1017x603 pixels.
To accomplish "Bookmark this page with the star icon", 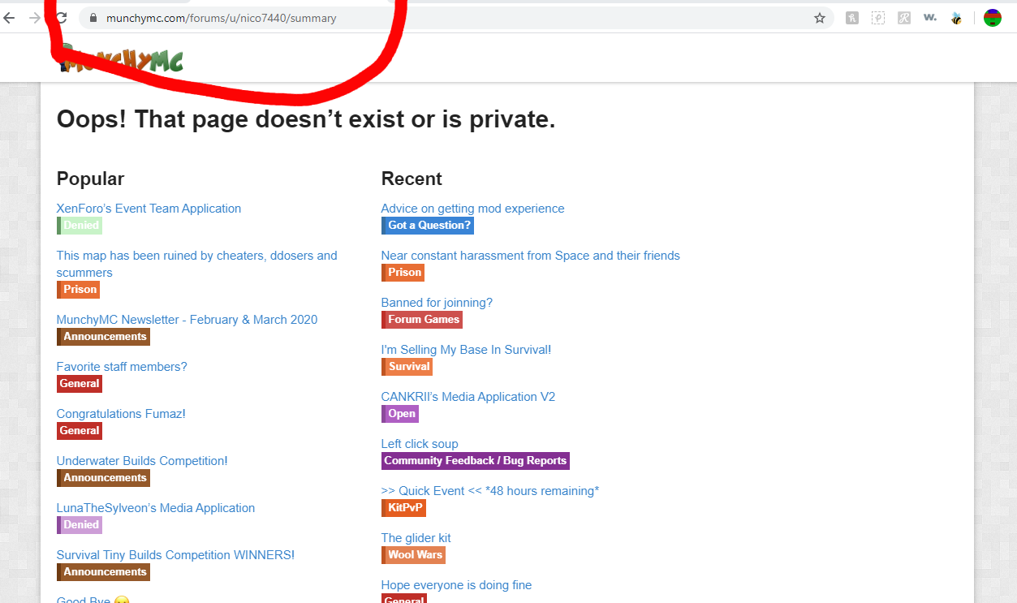I will [820, 18].
